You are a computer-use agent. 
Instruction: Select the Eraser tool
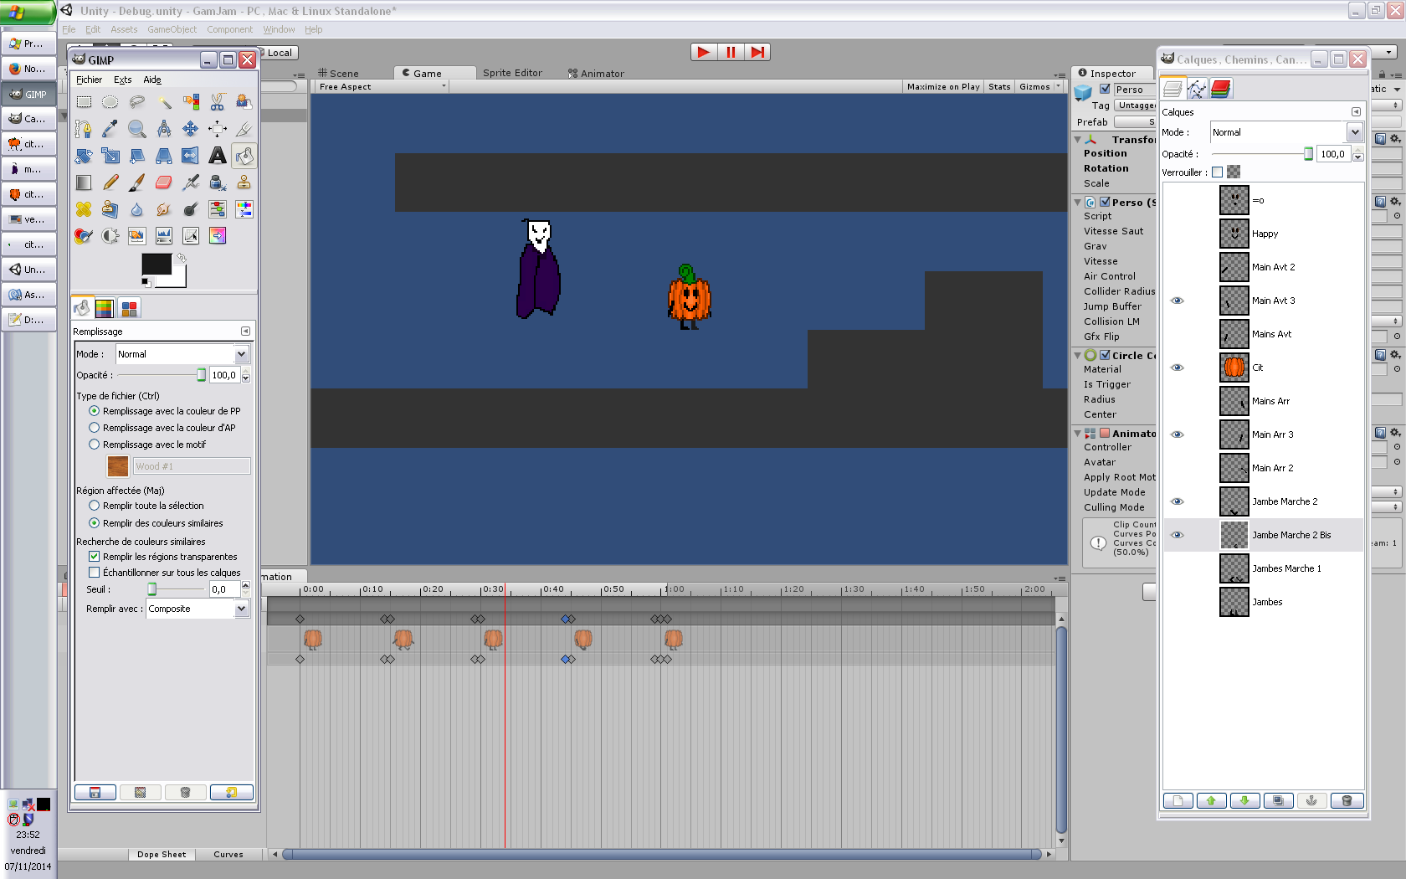point(164,182)
